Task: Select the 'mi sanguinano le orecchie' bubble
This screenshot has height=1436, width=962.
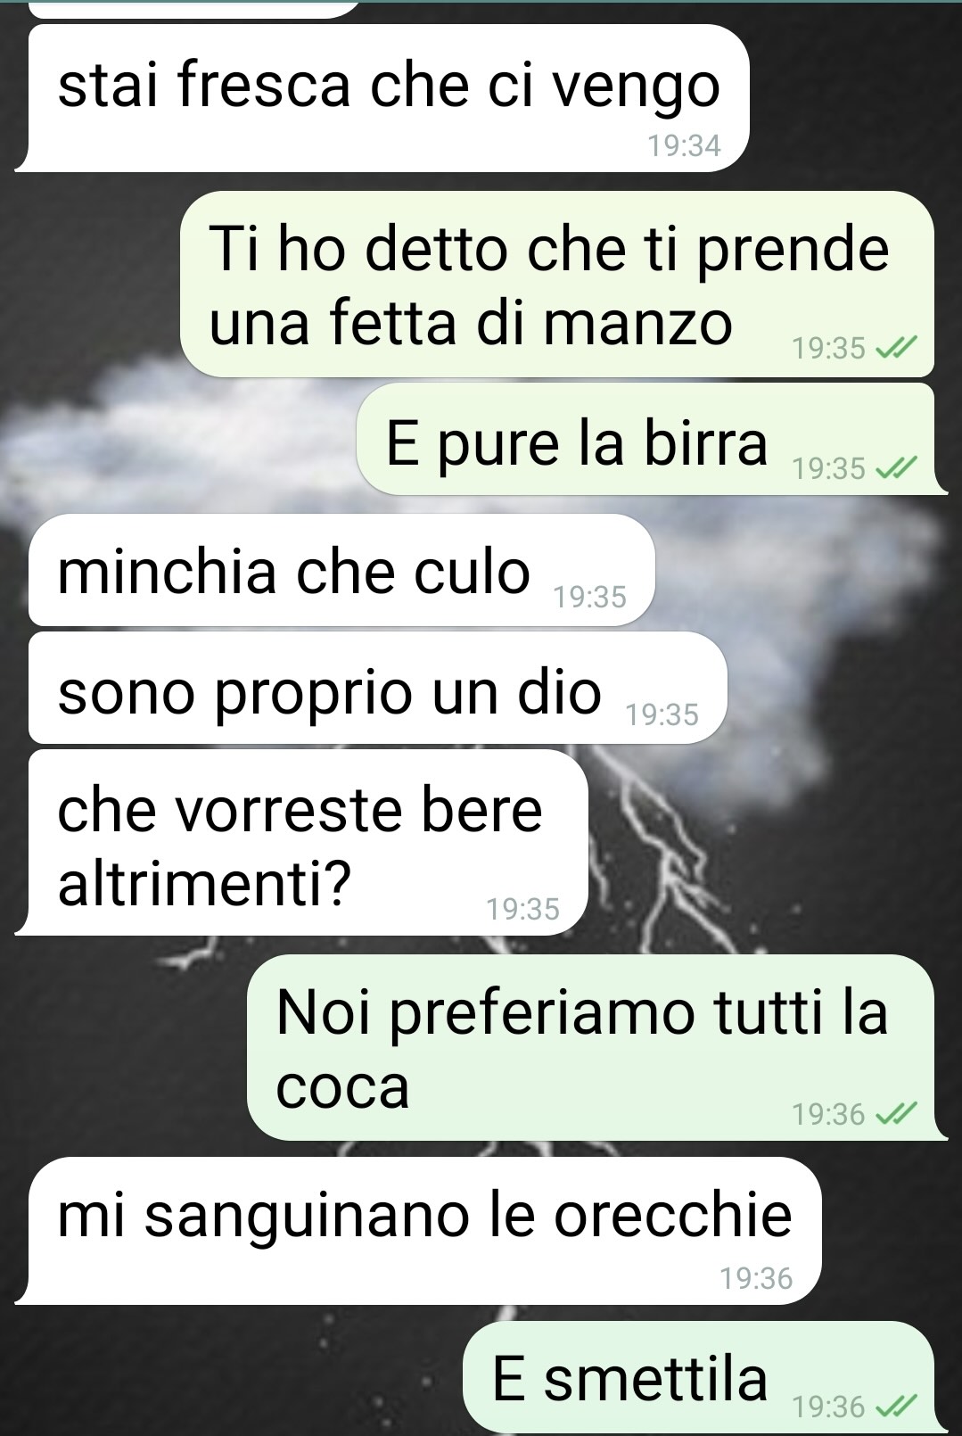Action: [x=419, y=1231]
